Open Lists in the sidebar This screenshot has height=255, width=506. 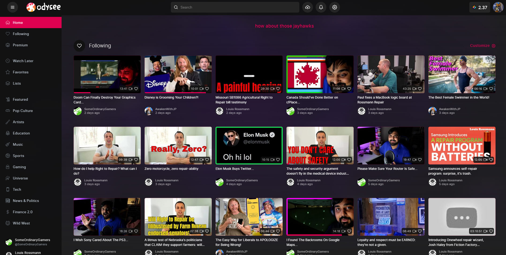[x=31, y=83]
